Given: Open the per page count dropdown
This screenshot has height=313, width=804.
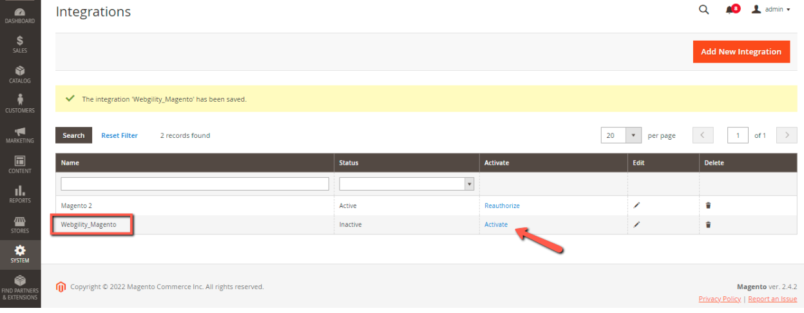Looking at the screenshot, I should (x=635, y=135).
